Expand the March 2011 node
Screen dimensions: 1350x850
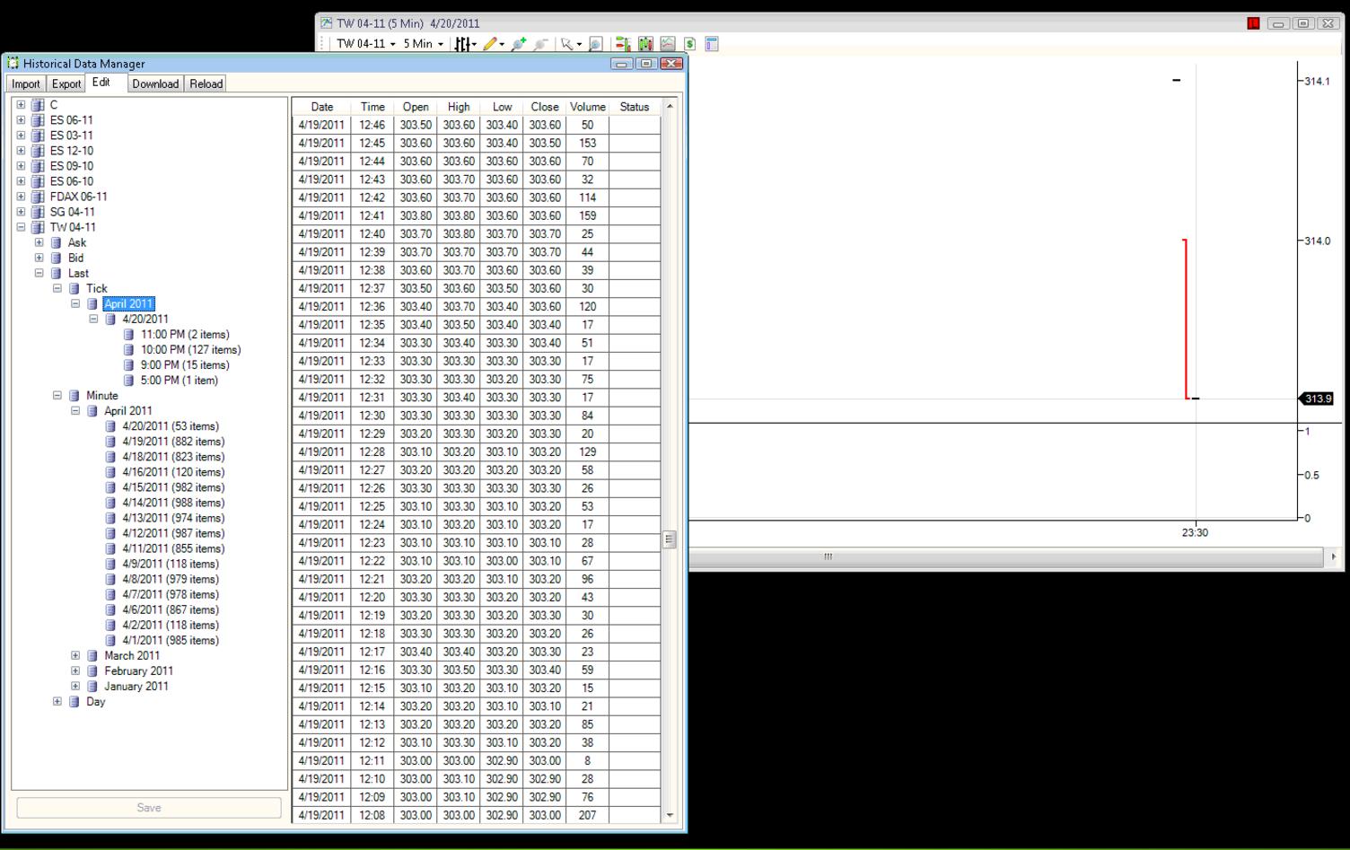(x=75, y=655)
